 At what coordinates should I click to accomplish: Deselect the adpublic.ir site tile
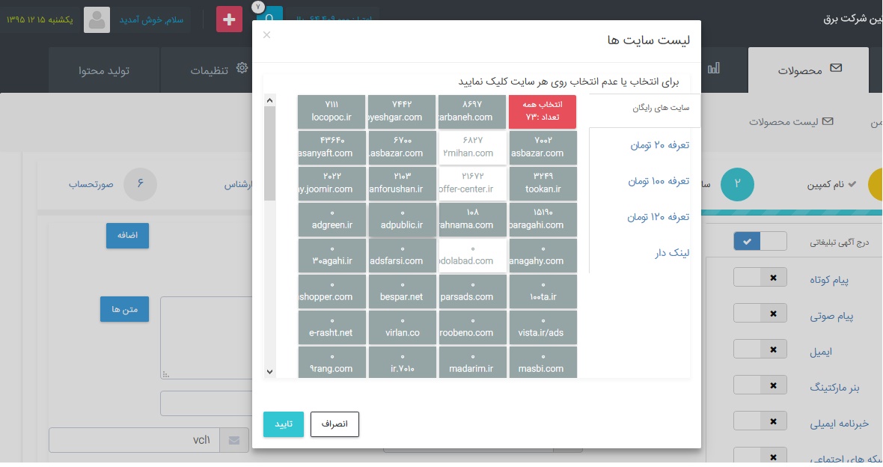tap(402, 220)
